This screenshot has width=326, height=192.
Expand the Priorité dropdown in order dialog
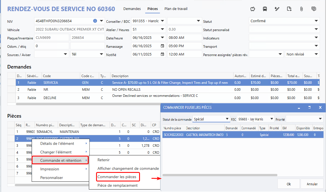coord(320,119)
